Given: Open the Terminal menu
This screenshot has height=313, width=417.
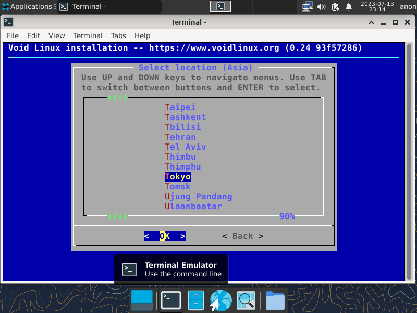Looking at the screenshot, I should (88, 35).
